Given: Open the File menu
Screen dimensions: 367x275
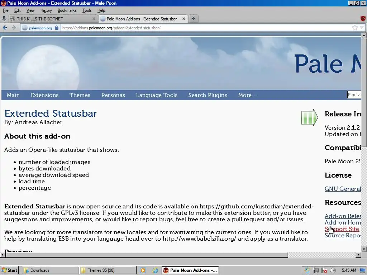Looking at the screenshot, I should pos(5,10).
